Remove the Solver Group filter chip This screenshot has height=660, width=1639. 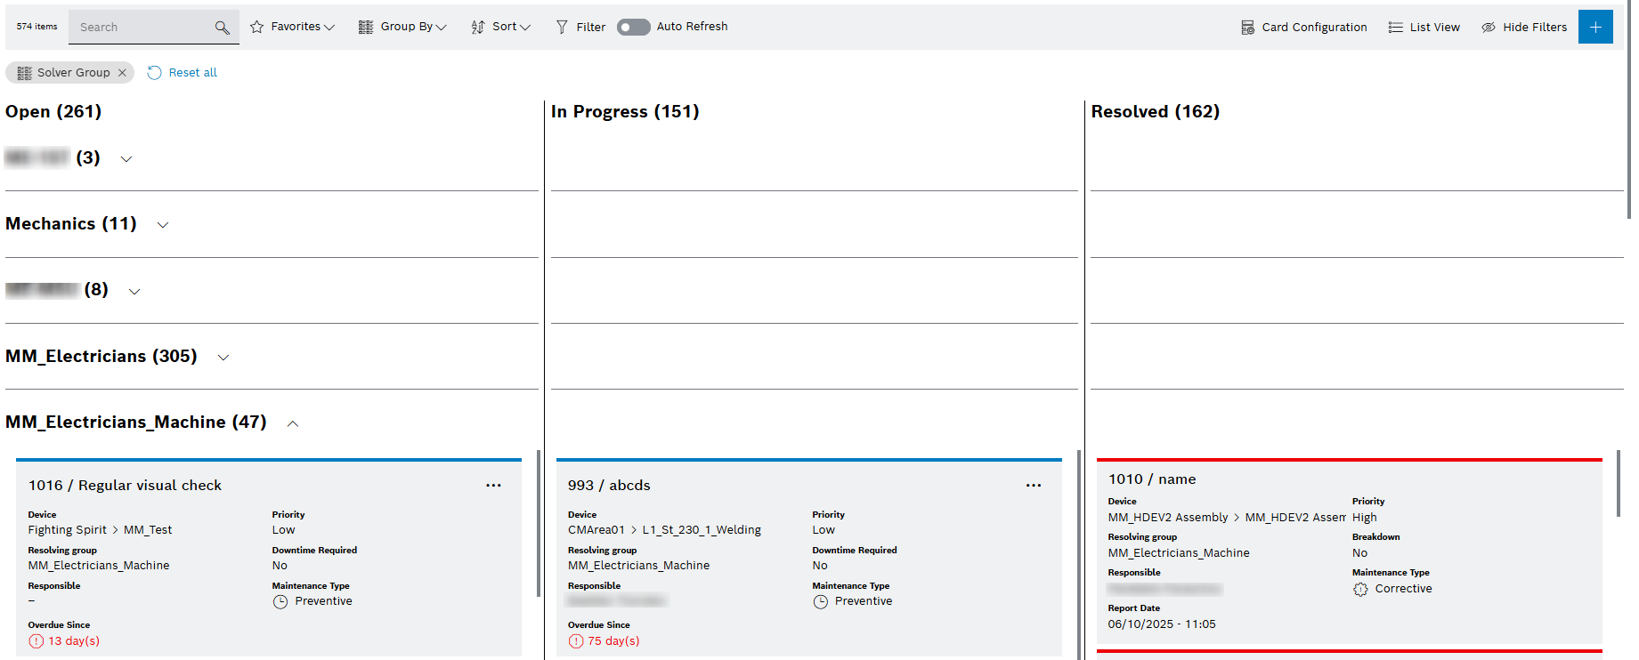122,73
